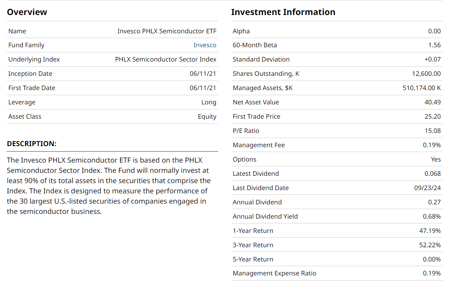Click the Last Dividend Date 09/23/24
This screenshot has width=449, height=282.
[427, 188]
